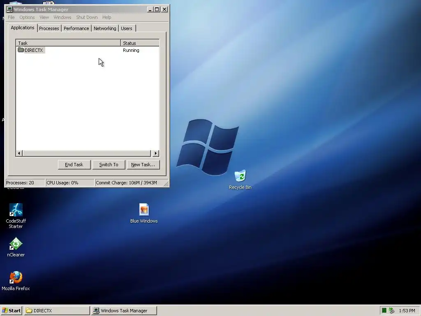The width and height of the screenshot is (421, 316).
Task: Open the View menu
Action: coord(44,17)
